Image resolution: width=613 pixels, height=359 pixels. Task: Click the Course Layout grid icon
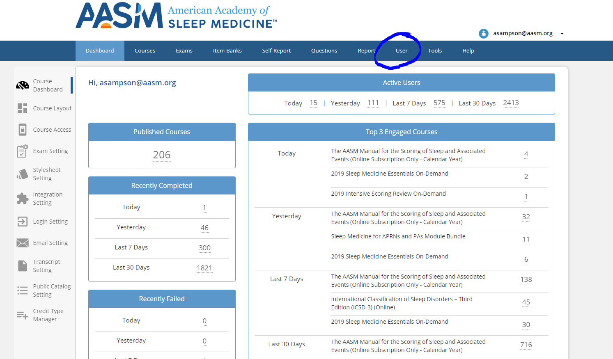coord(23,108)
